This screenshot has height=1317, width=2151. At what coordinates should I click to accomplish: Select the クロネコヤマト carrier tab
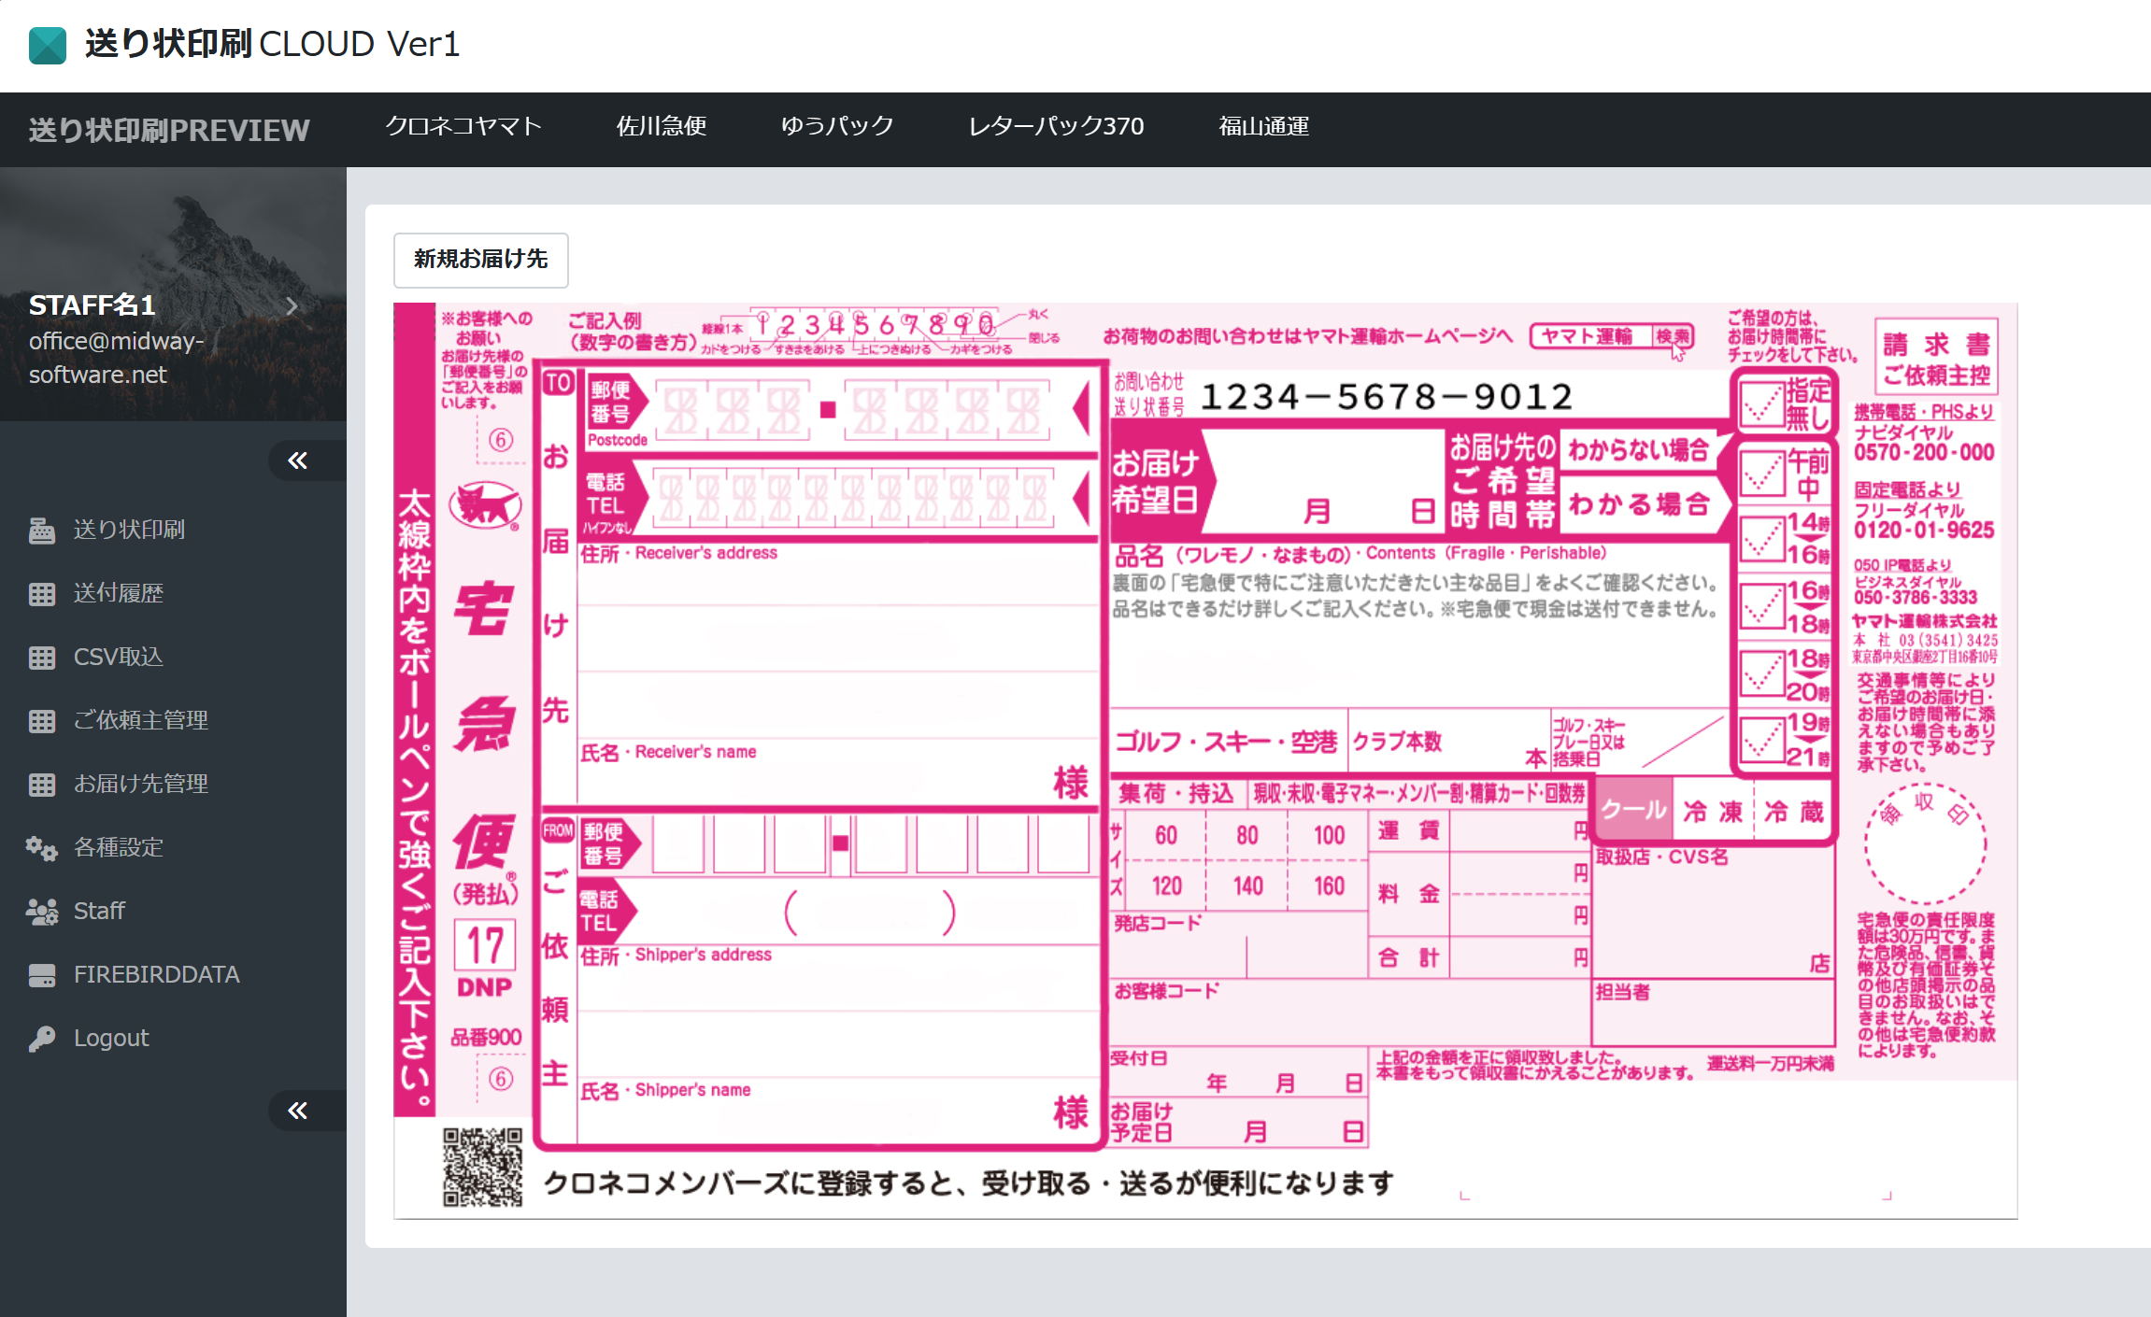(463, 126)
